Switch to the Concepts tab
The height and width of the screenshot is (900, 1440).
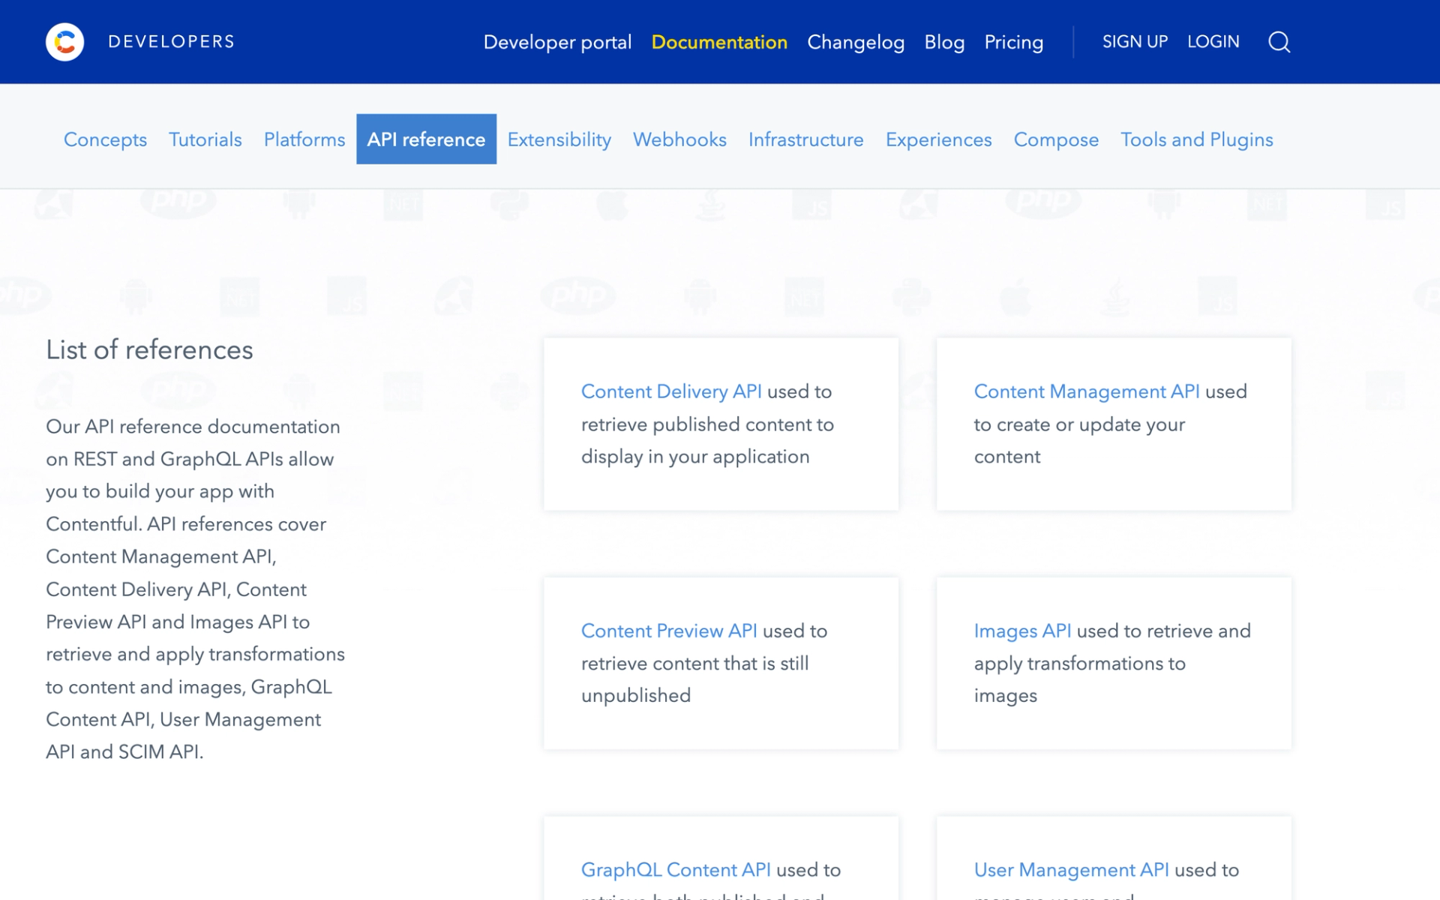pyautogui.click(x=105, y=139)
